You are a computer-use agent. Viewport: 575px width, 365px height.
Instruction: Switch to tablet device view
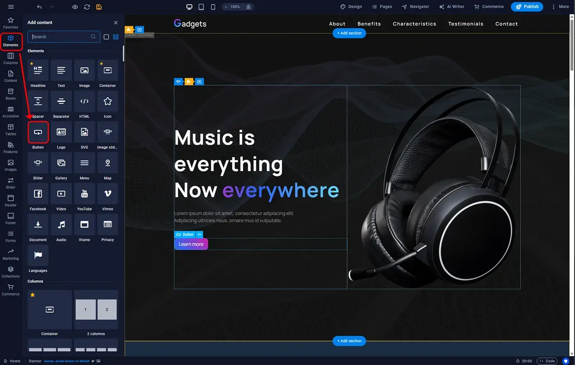[x=201, y=7]
